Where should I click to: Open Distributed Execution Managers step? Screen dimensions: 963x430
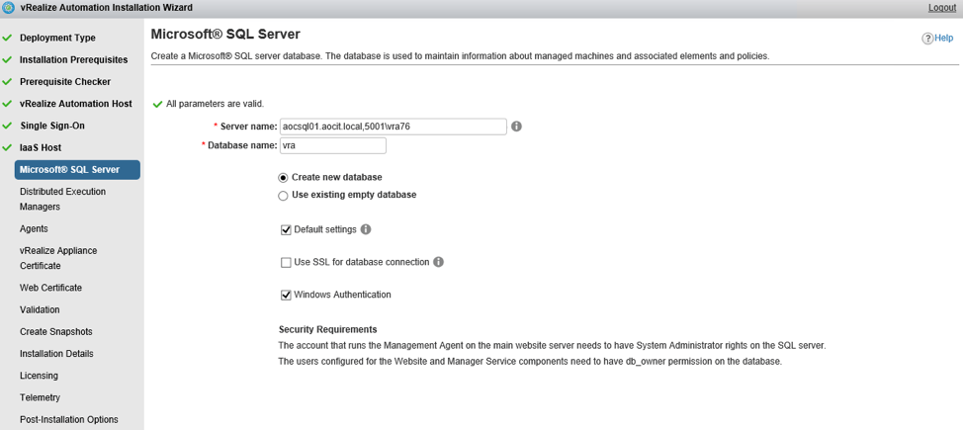tap(62, 199)
